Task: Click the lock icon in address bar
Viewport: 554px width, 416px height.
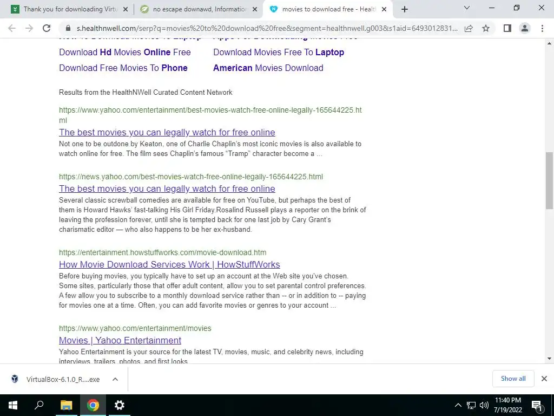Action: click(69, 28)
